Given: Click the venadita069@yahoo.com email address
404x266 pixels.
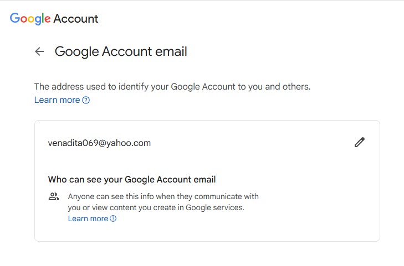Looking at the screenshot, I should click(x=99, y=143).
